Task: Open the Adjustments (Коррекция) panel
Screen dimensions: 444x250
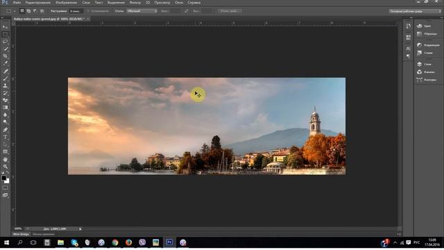Action: 428,45
